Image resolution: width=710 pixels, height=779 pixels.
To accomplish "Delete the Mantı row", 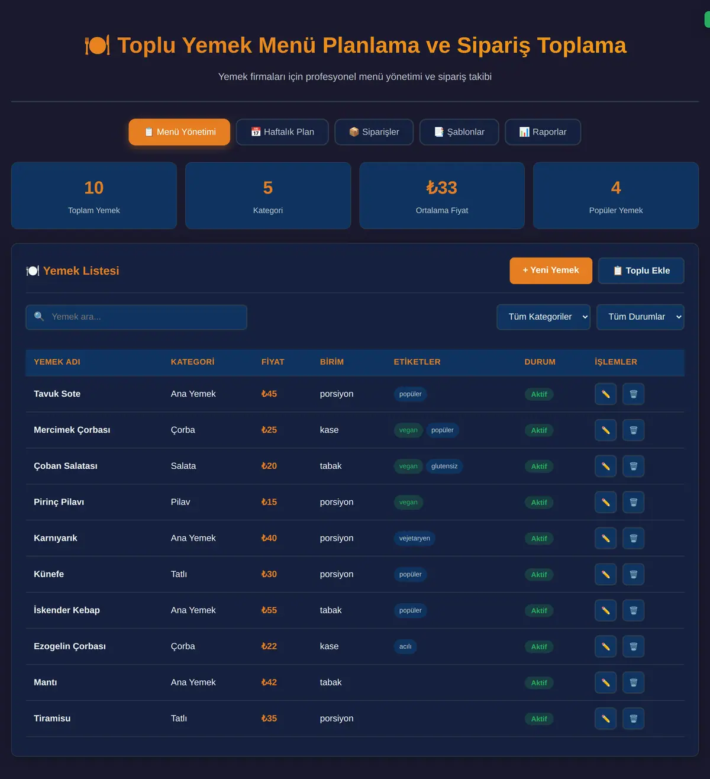I will pyautogui.click(x=633, y=683).
